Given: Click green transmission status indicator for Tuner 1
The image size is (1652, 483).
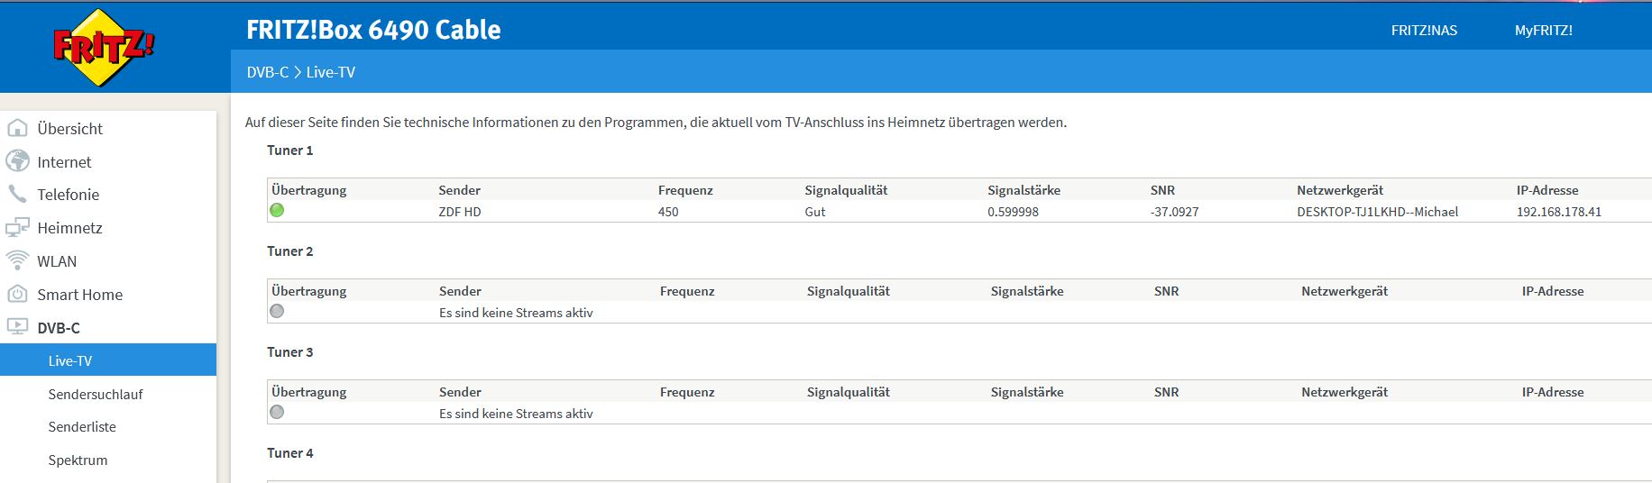Looking at the screenshot, I should 277,210.
